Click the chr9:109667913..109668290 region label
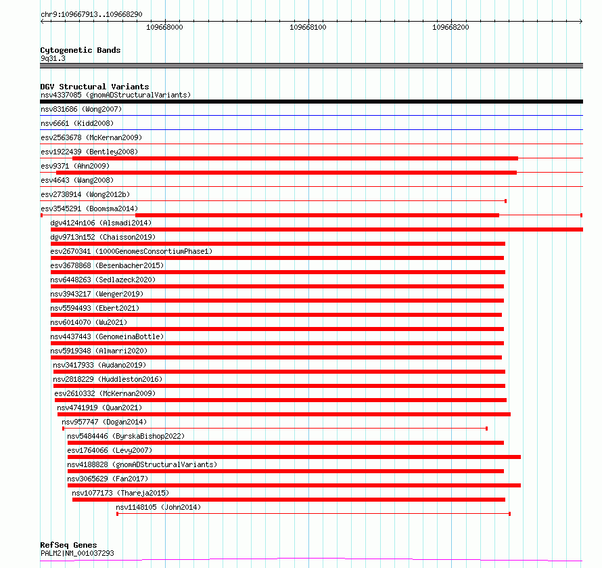602x568 pixels. (x=91, y=15)
